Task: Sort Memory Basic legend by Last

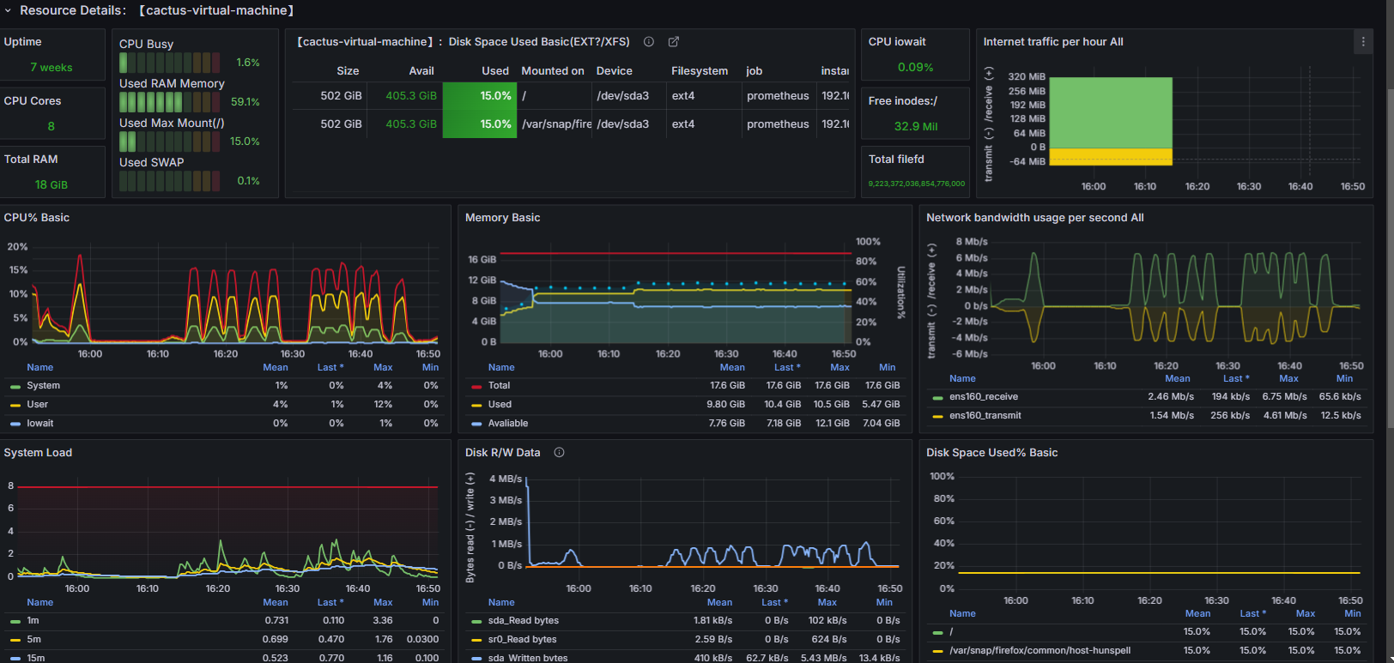Action: [x=787, y=368]
